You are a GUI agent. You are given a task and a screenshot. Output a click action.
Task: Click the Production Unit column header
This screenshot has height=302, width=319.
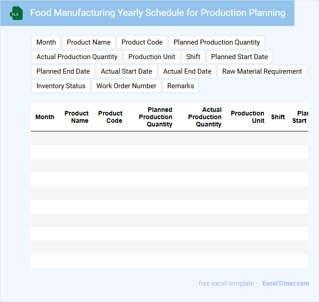tap(247, 117)
